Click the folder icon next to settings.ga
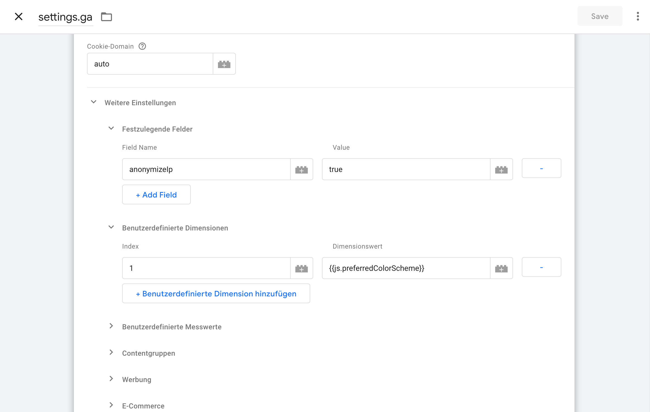The width and height of the screenshot is (650, 412). pos(107,17)
